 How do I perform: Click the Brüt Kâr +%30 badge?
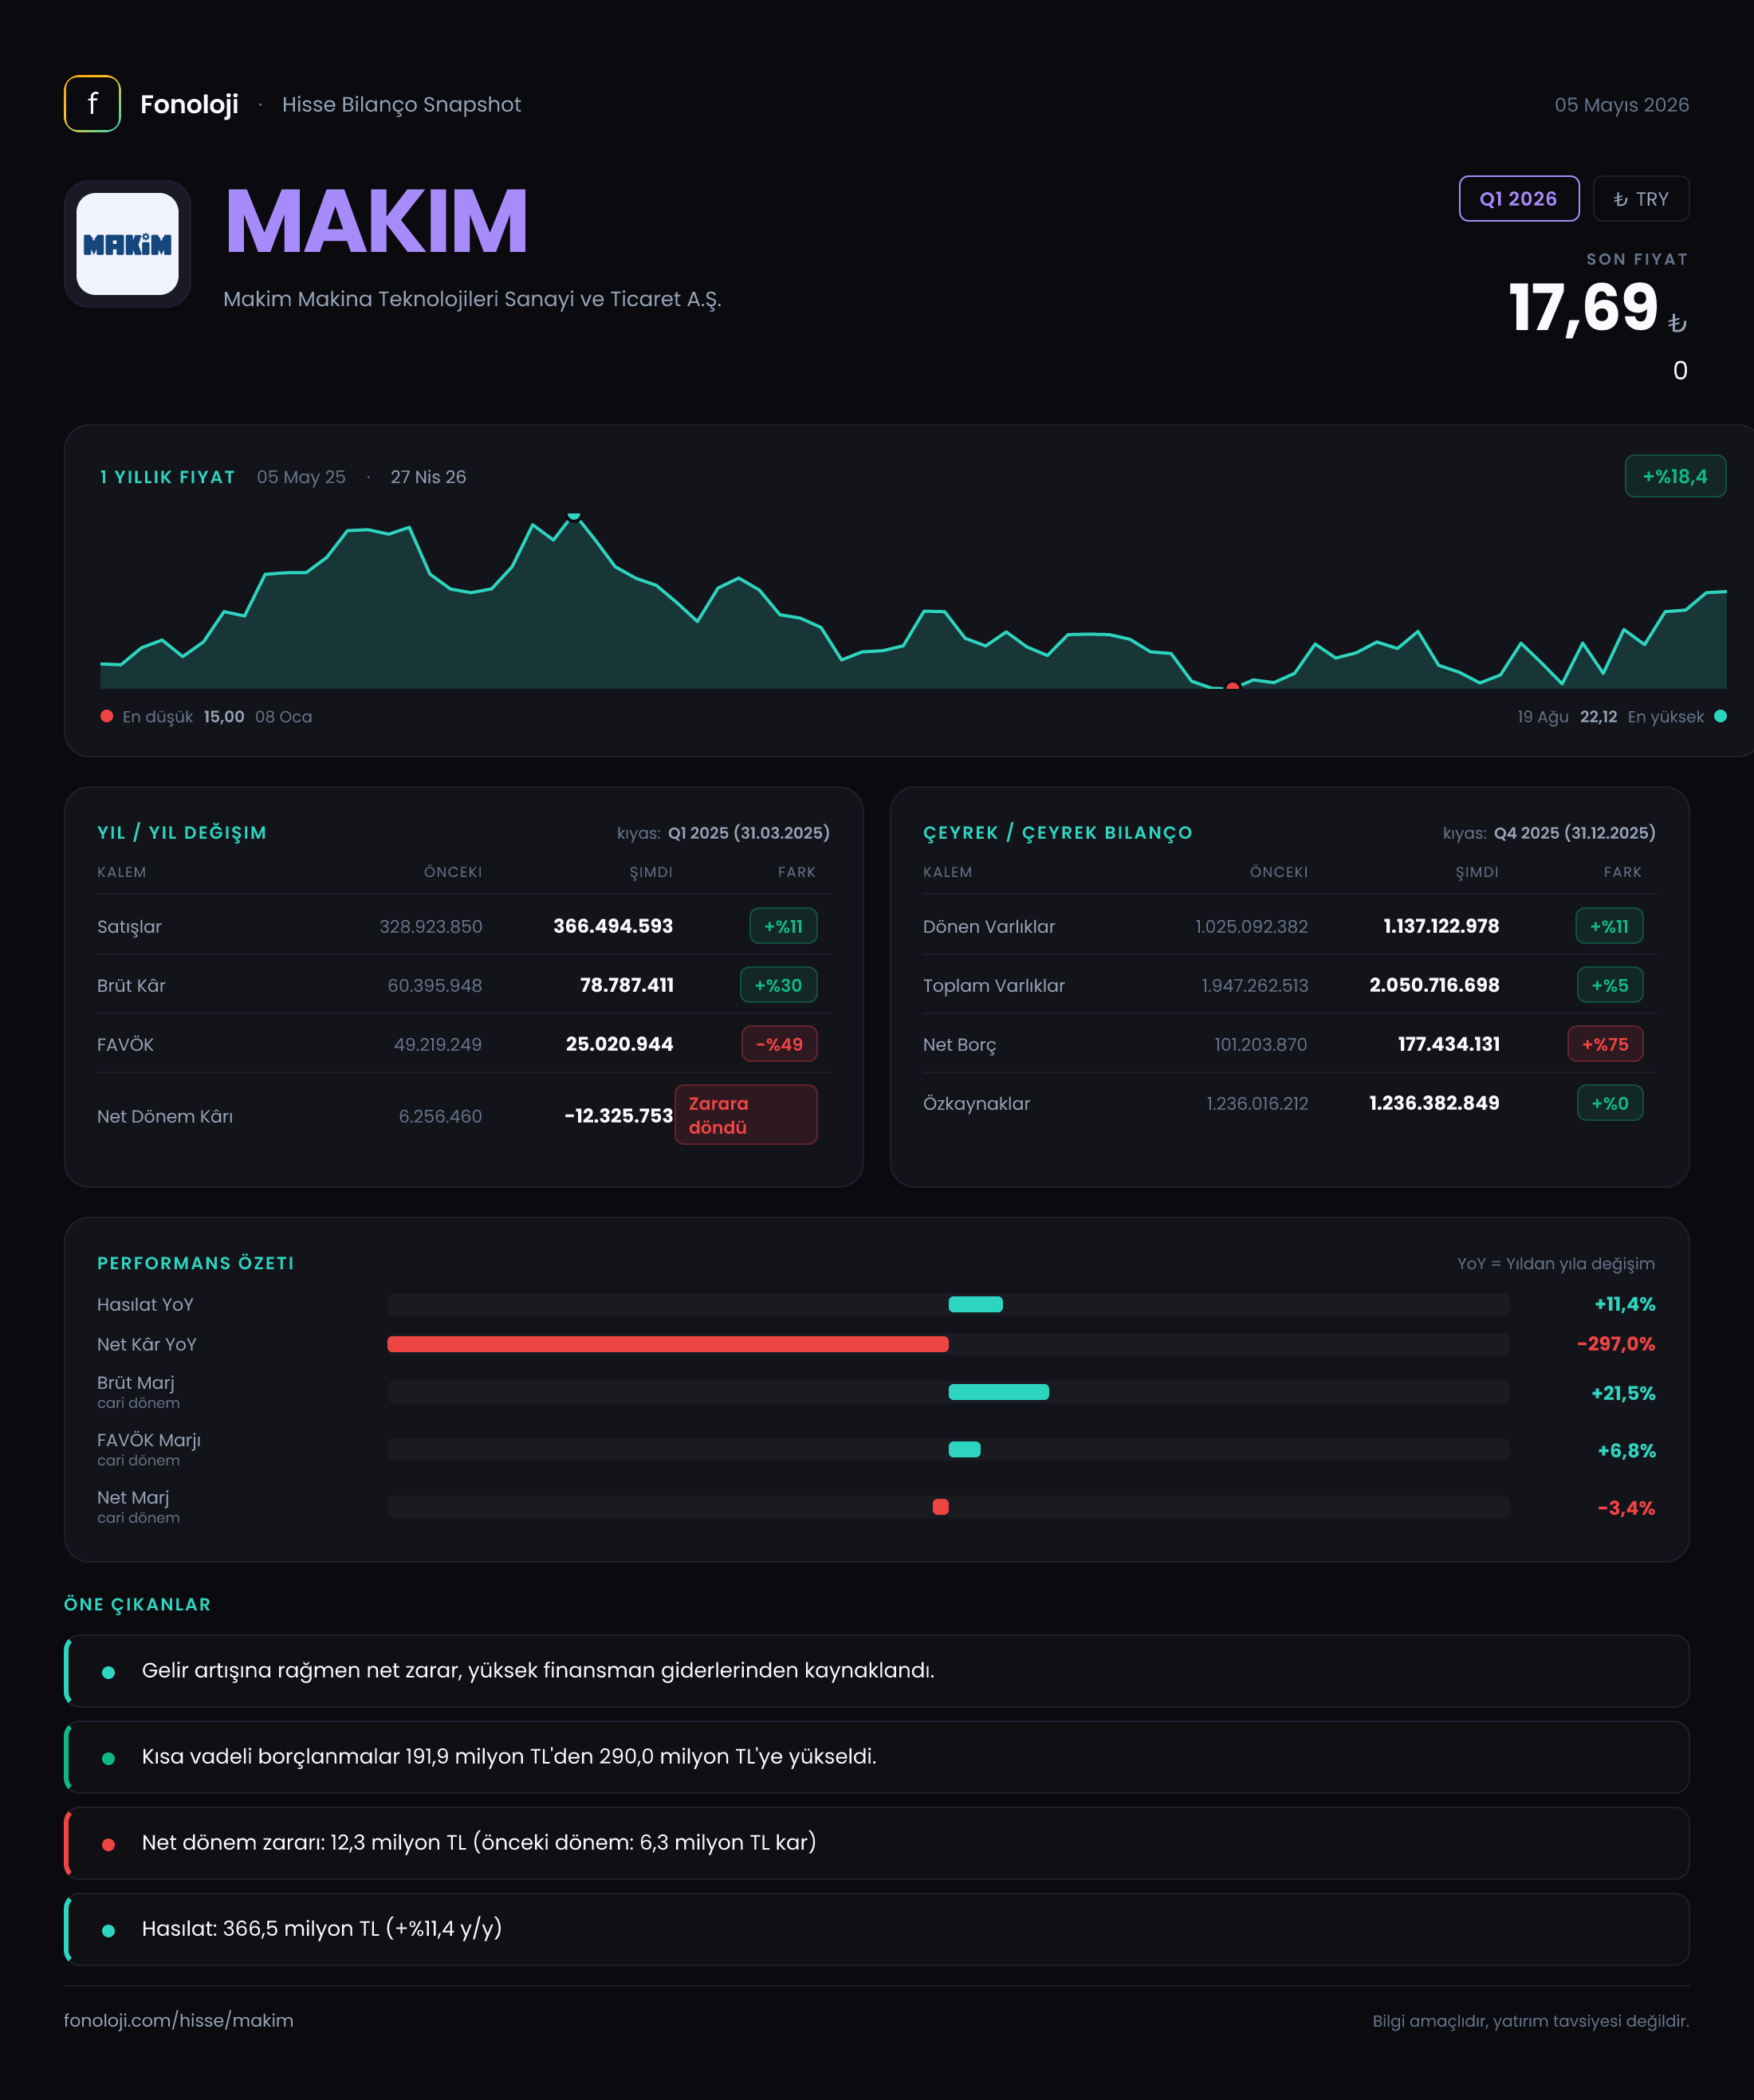(778, 985)
